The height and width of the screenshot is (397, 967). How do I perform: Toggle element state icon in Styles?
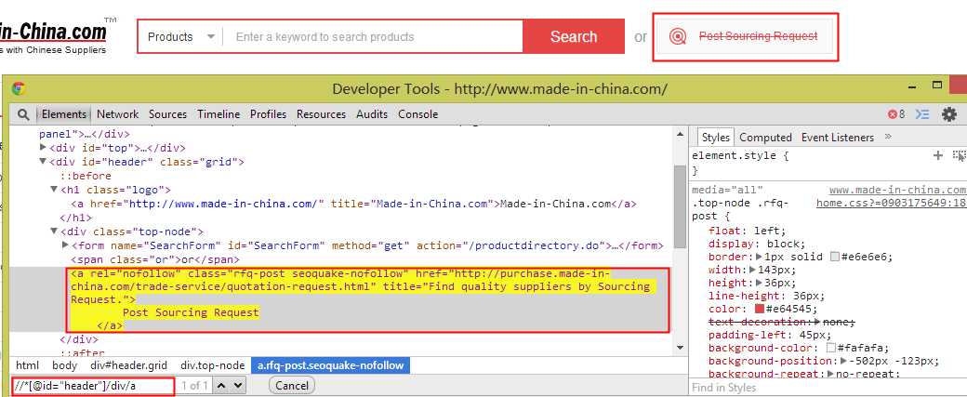pyautogui.click(x=959, y=155)
